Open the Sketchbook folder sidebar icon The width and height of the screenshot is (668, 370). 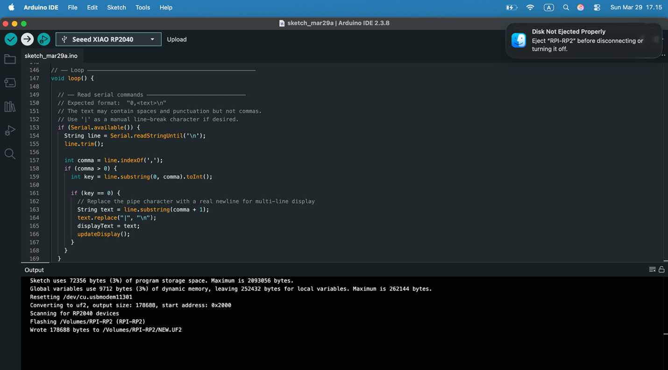pyautogui.click(x=10, y=59)
